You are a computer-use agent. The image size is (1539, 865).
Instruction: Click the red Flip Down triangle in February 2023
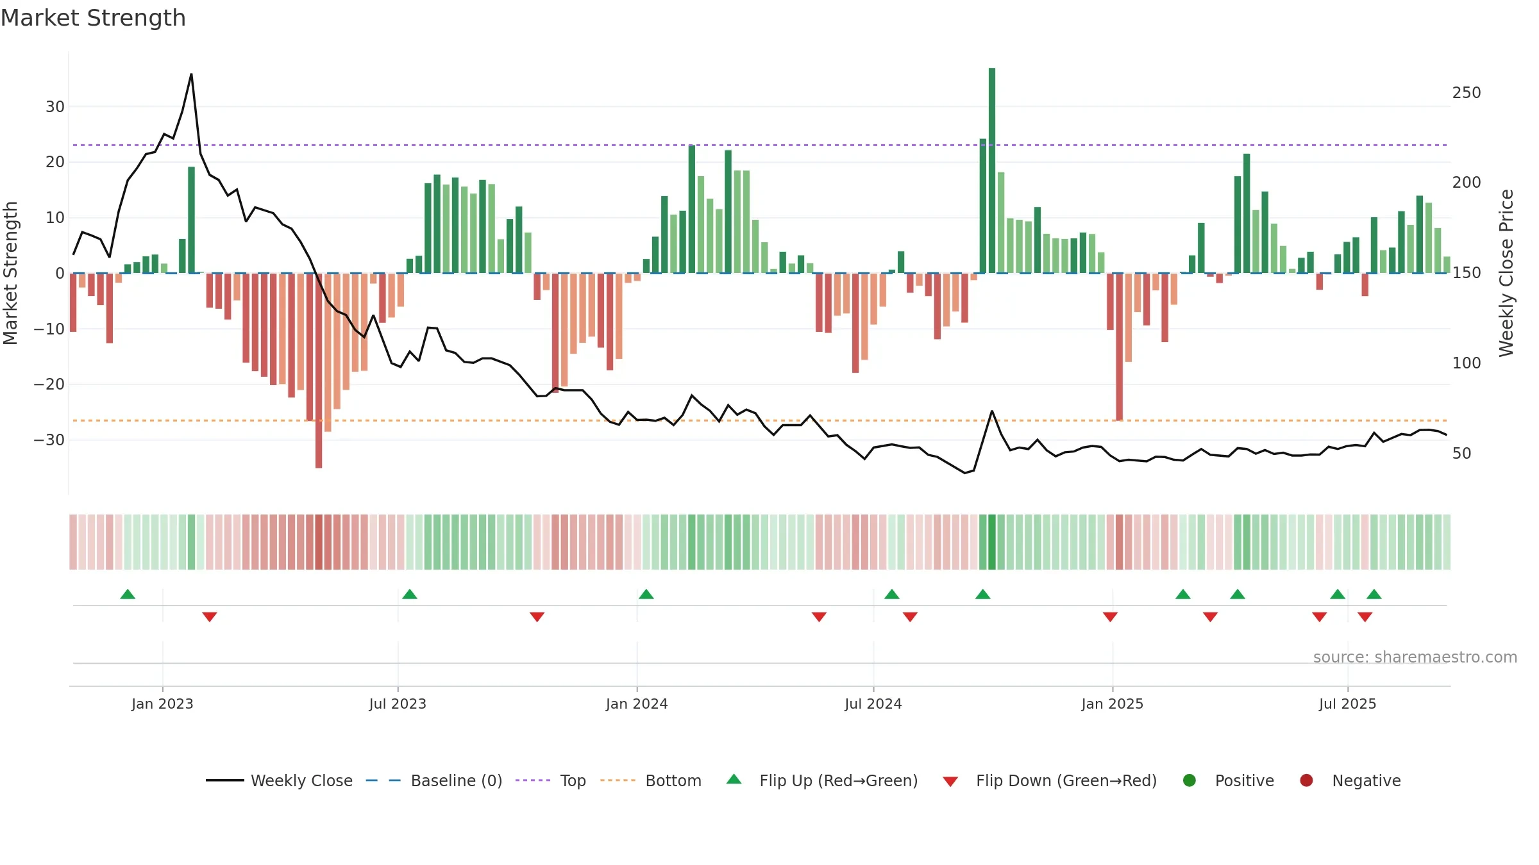pyautogui.click(x=210, y=616)
